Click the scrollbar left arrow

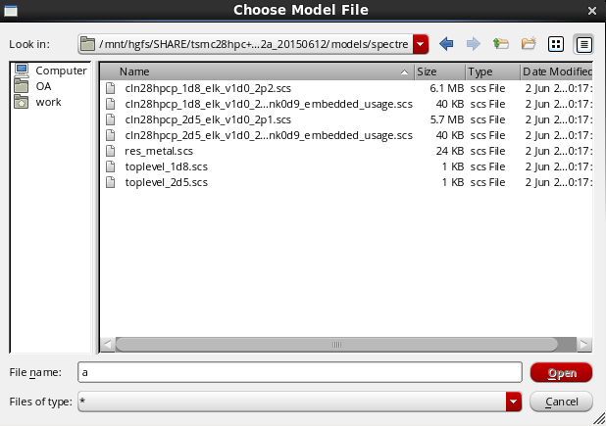click(108, 345)
